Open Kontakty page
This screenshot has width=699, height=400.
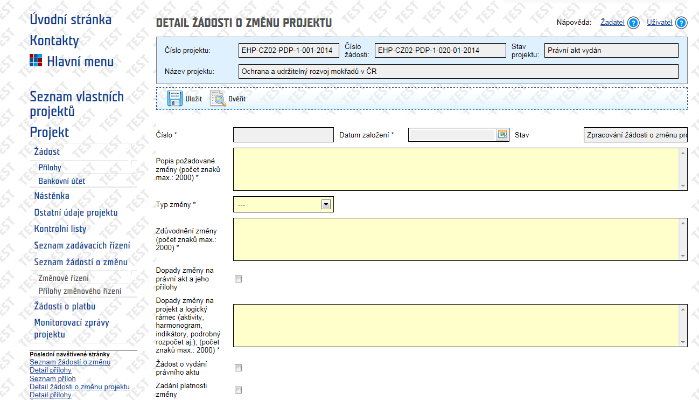(54, 40)
